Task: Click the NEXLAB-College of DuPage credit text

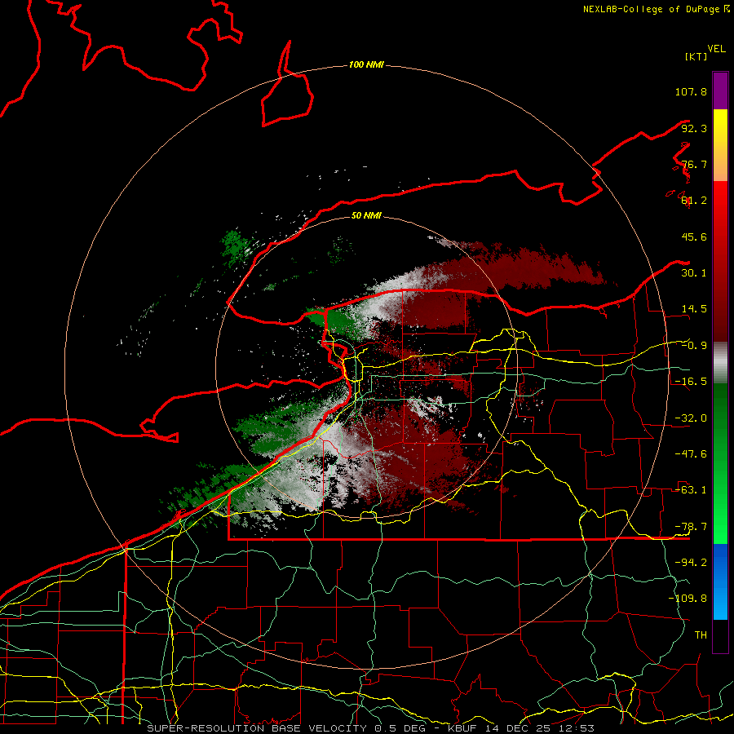Action: pos(656,9)
